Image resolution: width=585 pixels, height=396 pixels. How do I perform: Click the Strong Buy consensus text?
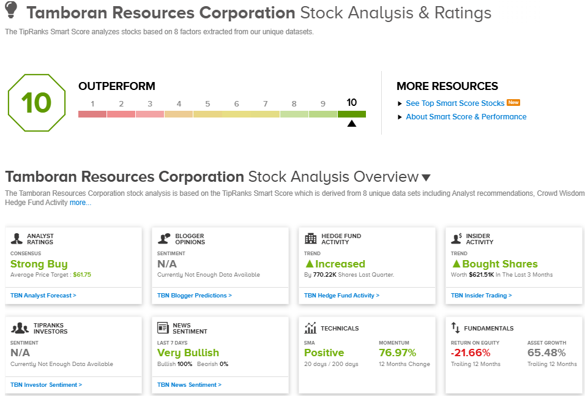pos(39,264)
